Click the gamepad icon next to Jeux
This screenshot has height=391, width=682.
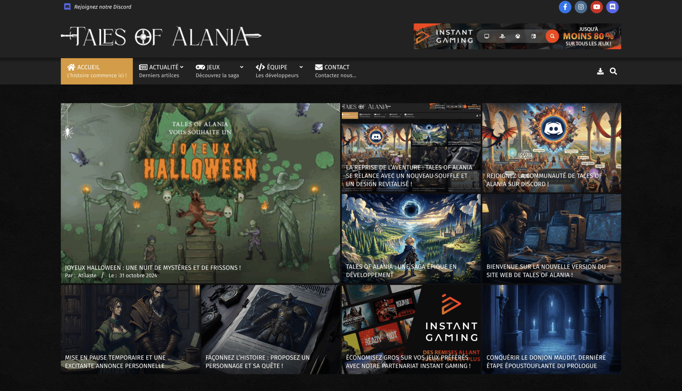tap(200, 67)
